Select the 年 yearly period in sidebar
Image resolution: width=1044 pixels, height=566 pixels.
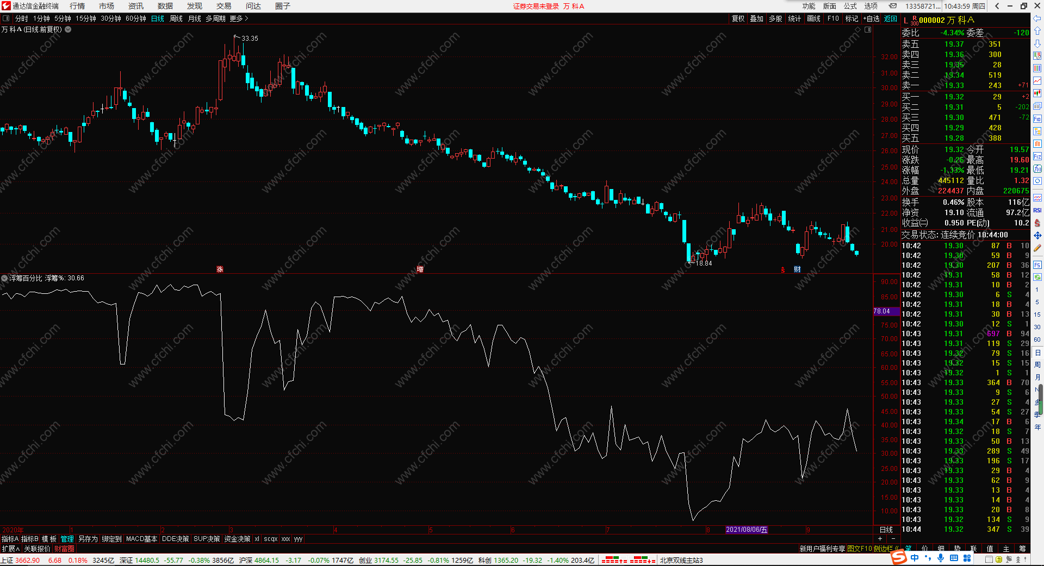point(1037,427)
